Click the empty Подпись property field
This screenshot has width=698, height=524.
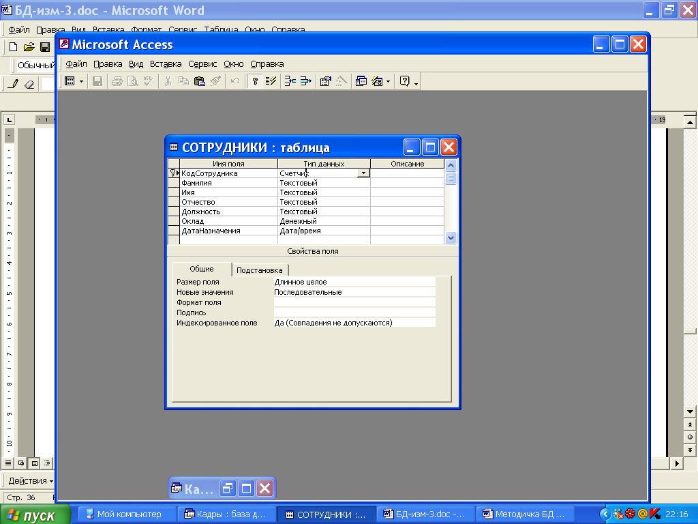point(354,312)
